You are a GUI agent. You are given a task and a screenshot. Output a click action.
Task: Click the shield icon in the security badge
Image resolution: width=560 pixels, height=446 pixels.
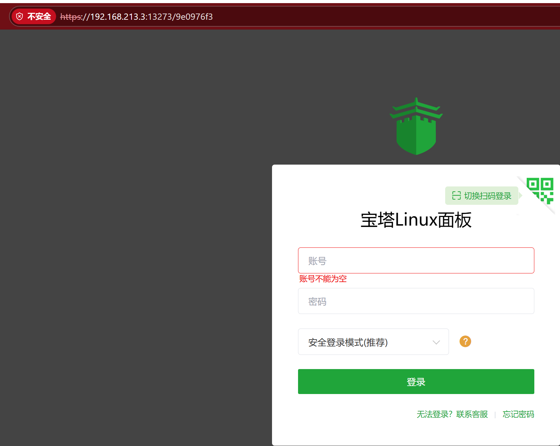click(20, 17)
